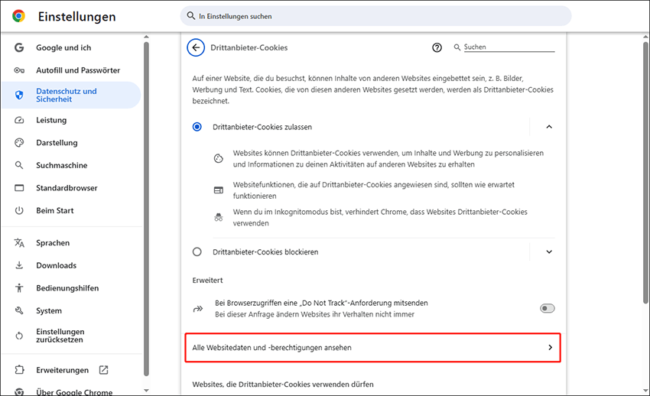Screen dimensions: 650x396
Task: Click the magnifier icon in settings search
Action: [190, 16]
